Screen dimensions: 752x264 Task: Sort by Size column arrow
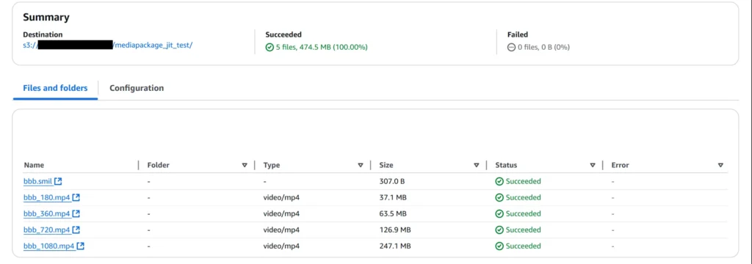(x=477, y=165)
